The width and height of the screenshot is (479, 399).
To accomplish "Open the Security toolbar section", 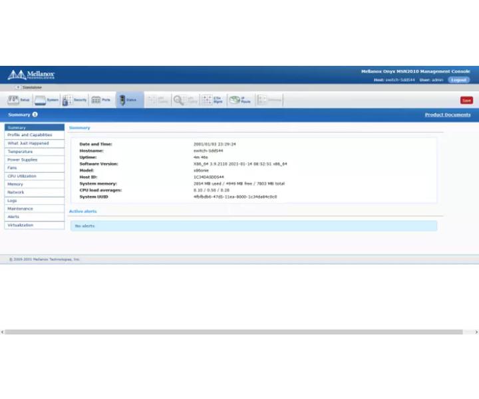I will click(x=75, y=100).
